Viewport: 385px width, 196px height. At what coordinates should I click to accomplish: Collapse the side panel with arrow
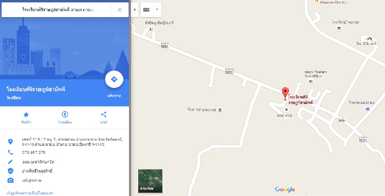click(135, 10)
